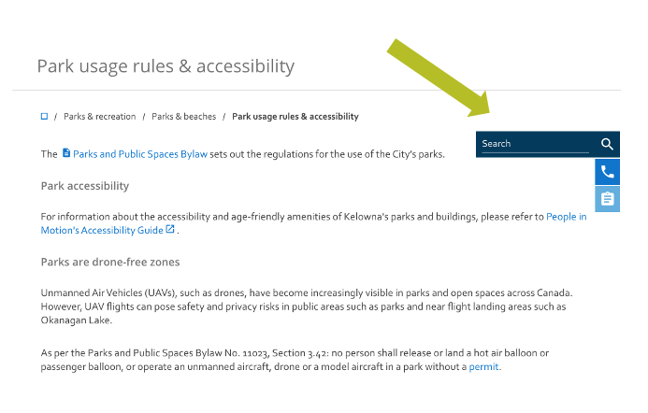The image size is (648, 413).
Task: Click the Park accessibility heading
Action: (x=85, y=186)
